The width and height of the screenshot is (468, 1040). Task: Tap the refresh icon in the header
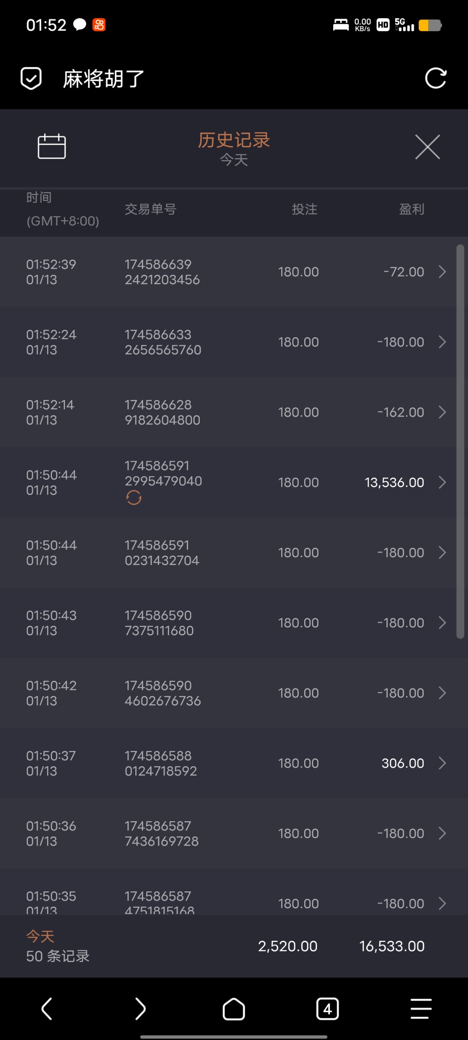tap(435, 78)
